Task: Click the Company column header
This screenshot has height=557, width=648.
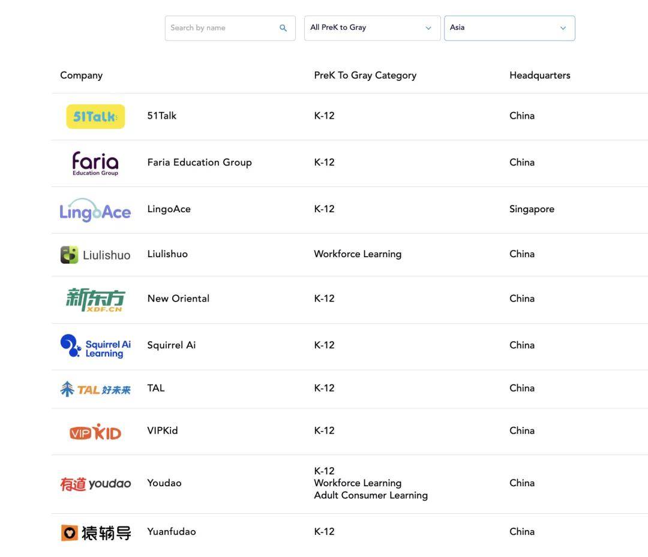Action: pos(82,76)
